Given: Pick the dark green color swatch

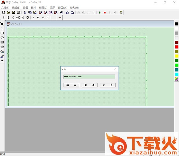Looking at the screenshot, I should click(177, 60).
